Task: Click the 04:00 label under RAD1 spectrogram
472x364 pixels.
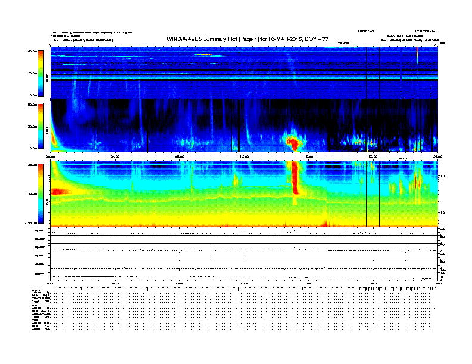Action: coord(115,156)
